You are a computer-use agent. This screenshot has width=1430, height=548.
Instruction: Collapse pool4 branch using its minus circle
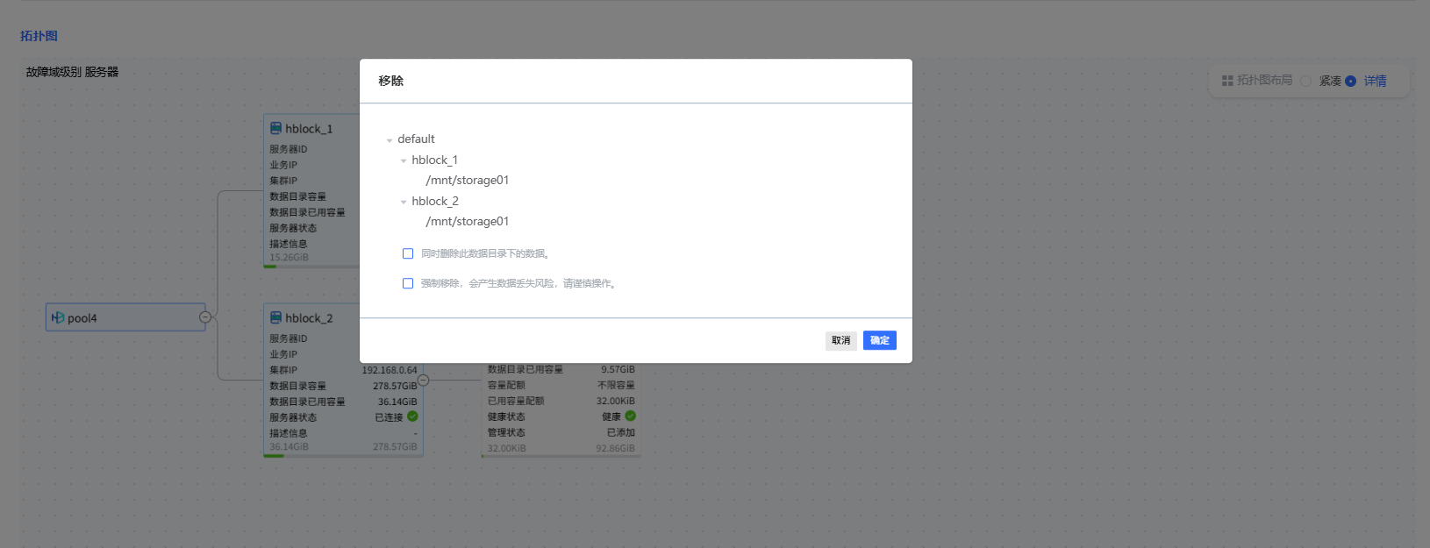[204, 317]
